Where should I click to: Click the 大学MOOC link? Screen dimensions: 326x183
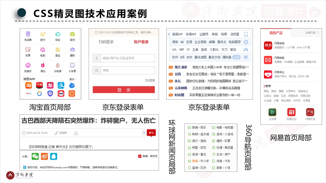(291, 91)
